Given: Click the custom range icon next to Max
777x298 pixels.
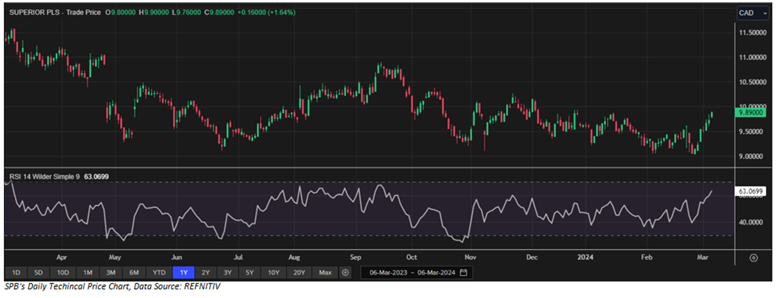Looking at the screenshot, I should [x=345, y=272].
